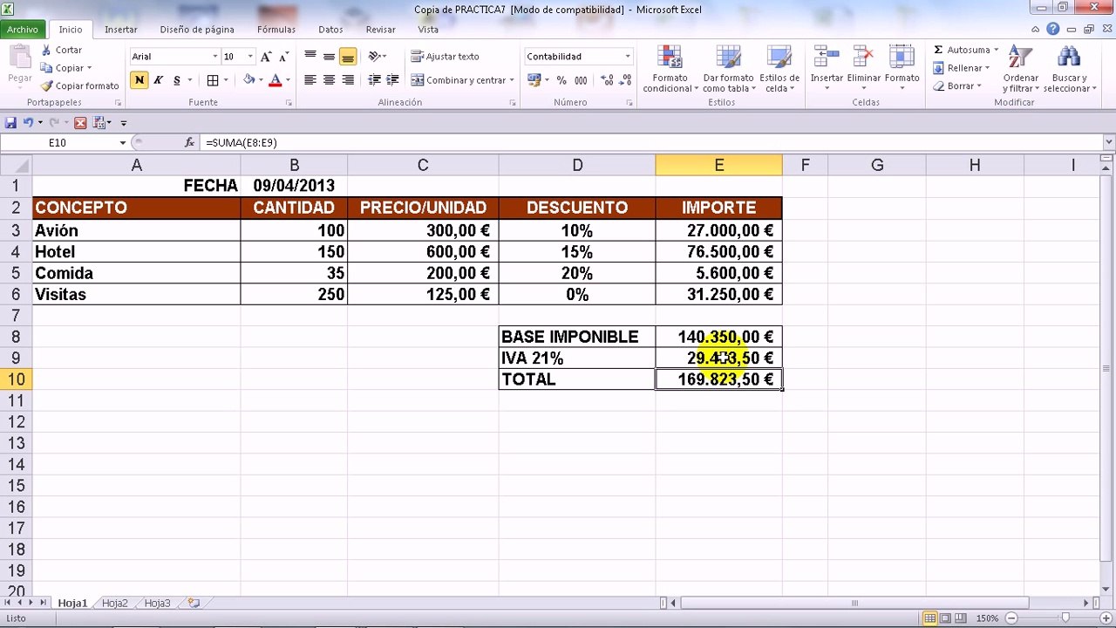Switch to the Hoja2 sheet tab
This screenshot has width=1116, height=628.
point(115,603)
